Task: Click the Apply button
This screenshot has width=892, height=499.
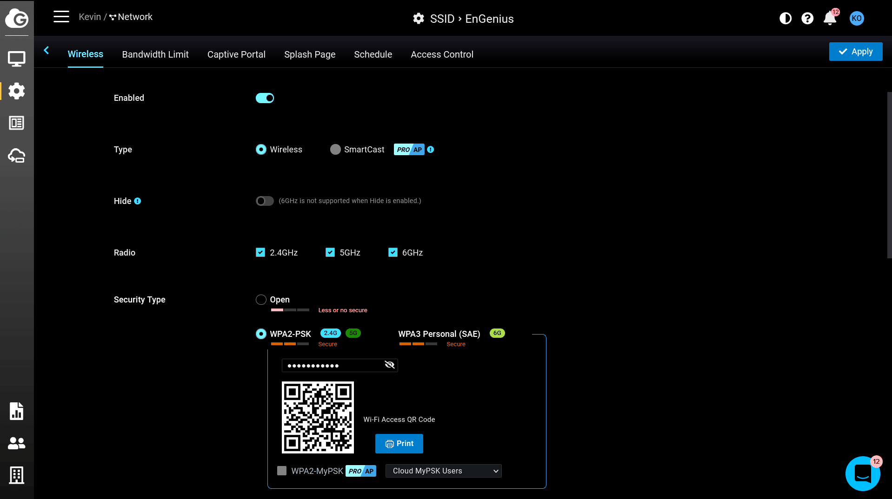Action: (856, 52)
